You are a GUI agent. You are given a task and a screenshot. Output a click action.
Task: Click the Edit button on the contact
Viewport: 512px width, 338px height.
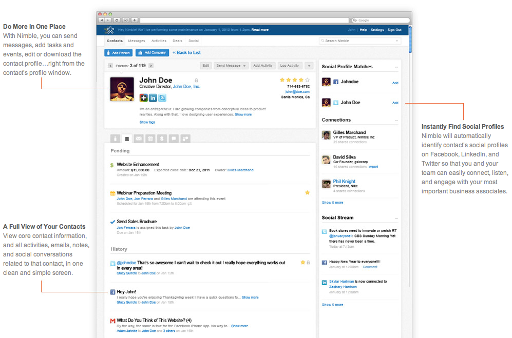click(x=206, y=66)
